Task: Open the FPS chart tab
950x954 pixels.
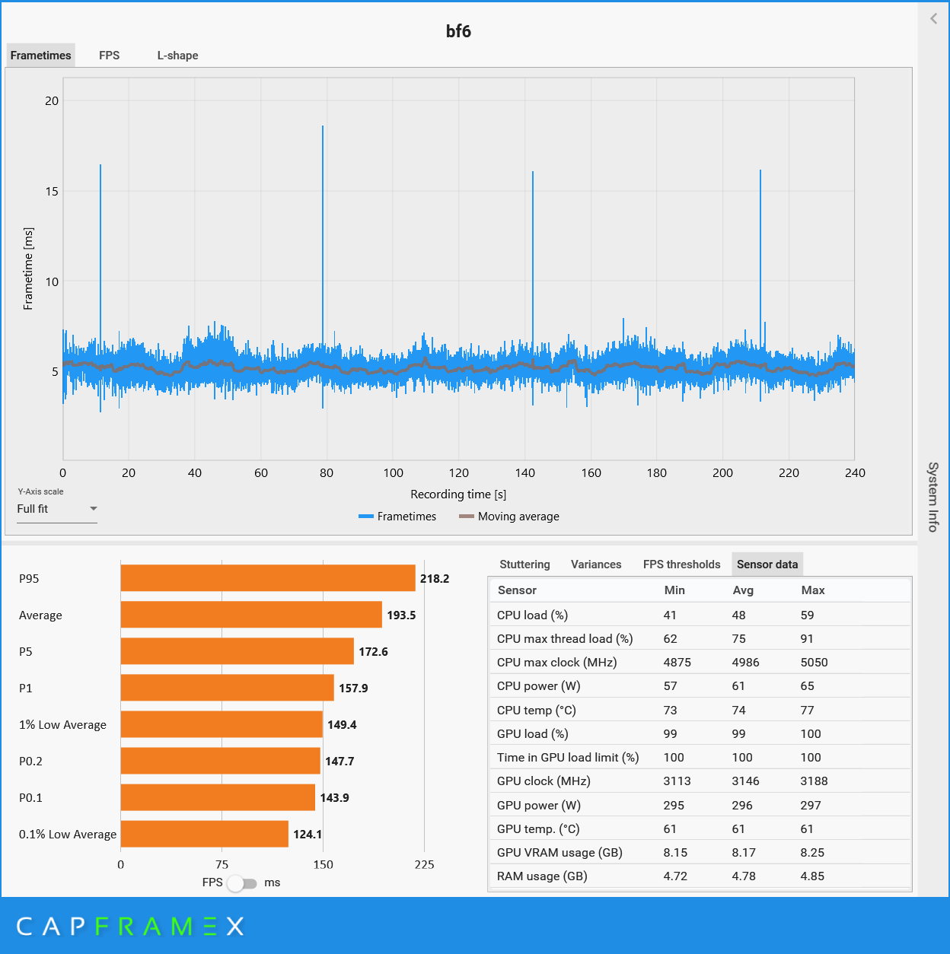Action: point(109,56)
